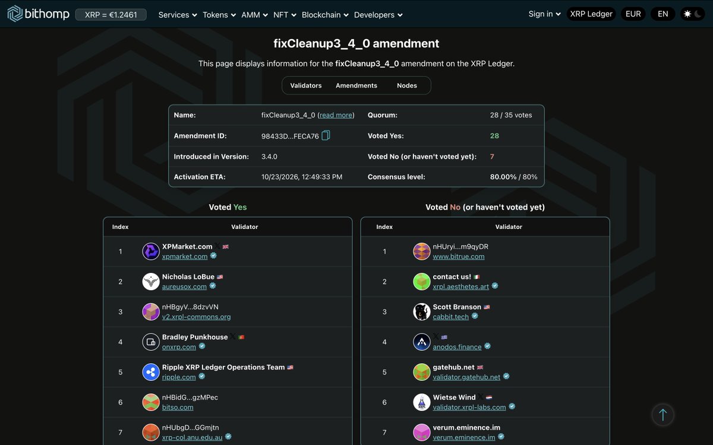This screenshot has height=445, width=713.
Task: Click Nicholas LoBue's avatar icon
Action: pyautogui.click(x=151, y=281)
